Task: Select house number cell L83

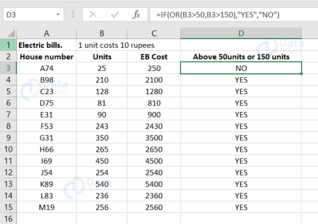Action: click(x=46, y=196)
